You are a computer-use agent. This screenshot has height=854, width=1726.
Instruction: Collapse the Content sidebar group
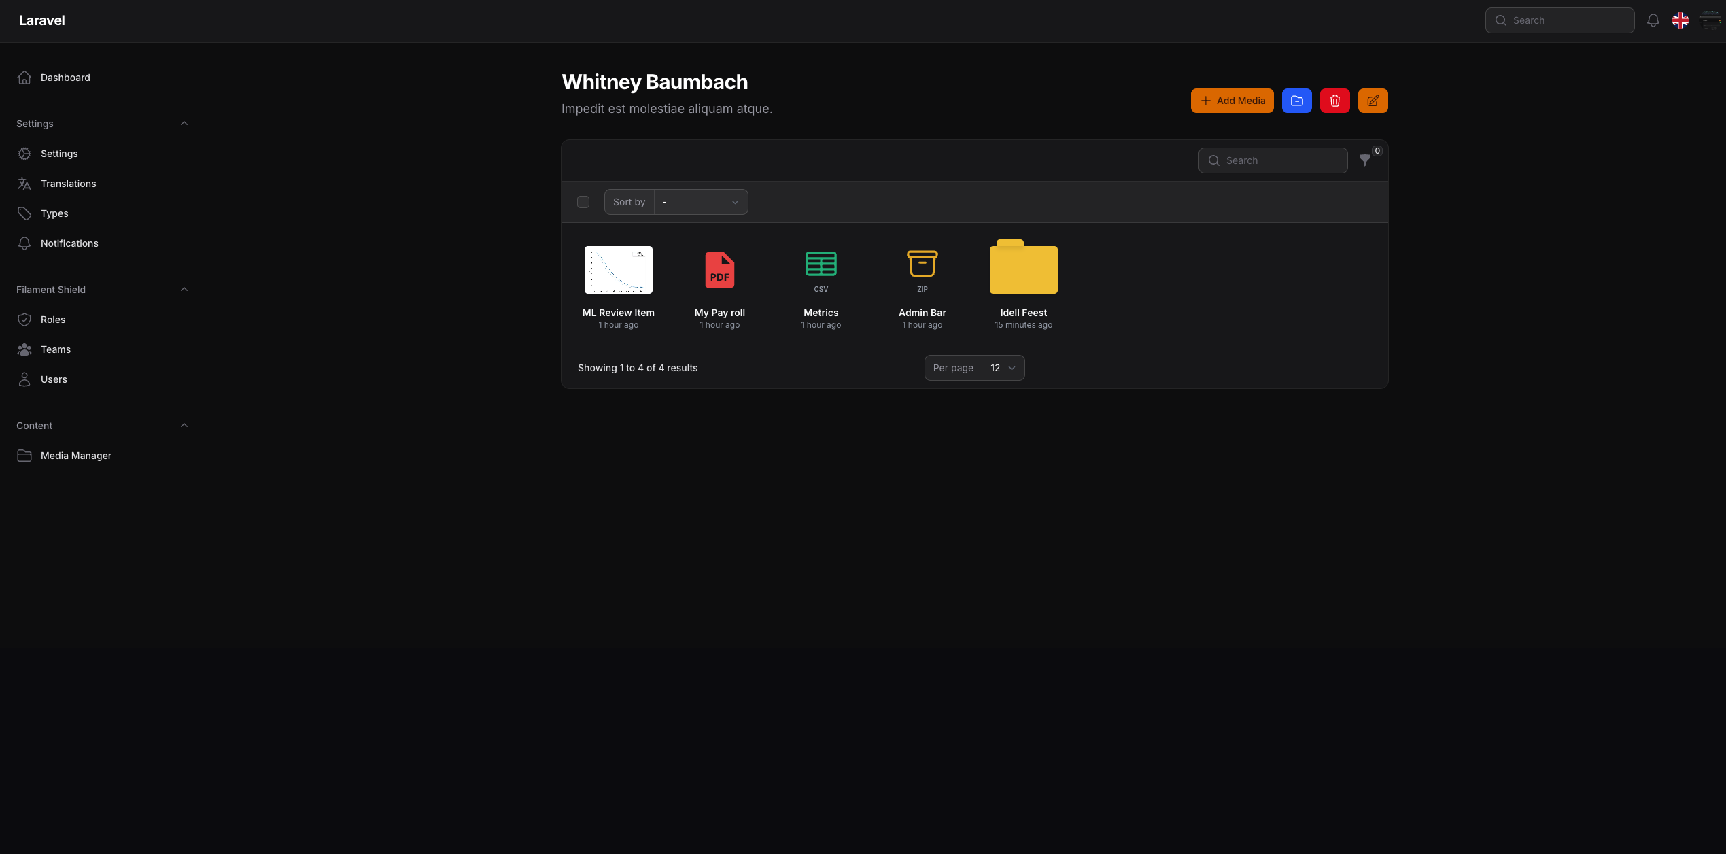point(184,426)
